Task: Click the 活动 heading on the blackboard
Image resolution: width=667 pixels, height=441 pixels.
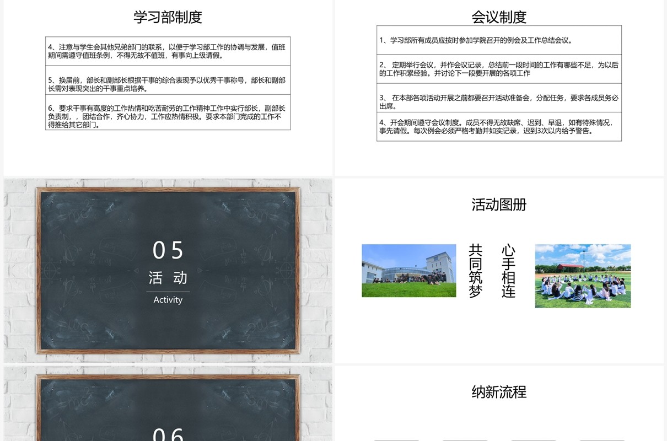Action: 168,278
